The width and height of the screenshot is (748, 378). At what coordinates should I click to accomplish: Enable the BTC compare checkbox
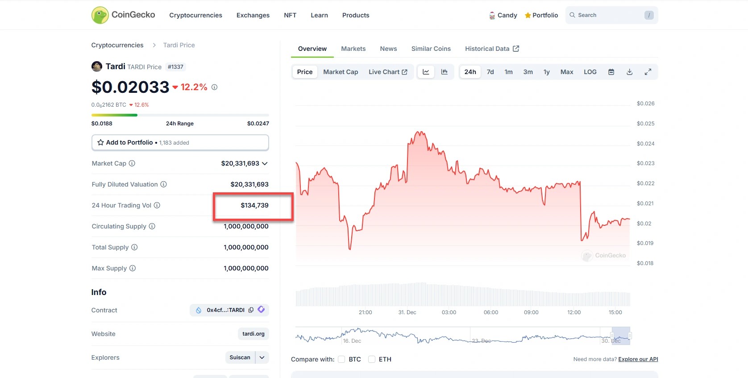tap(342, 359)
